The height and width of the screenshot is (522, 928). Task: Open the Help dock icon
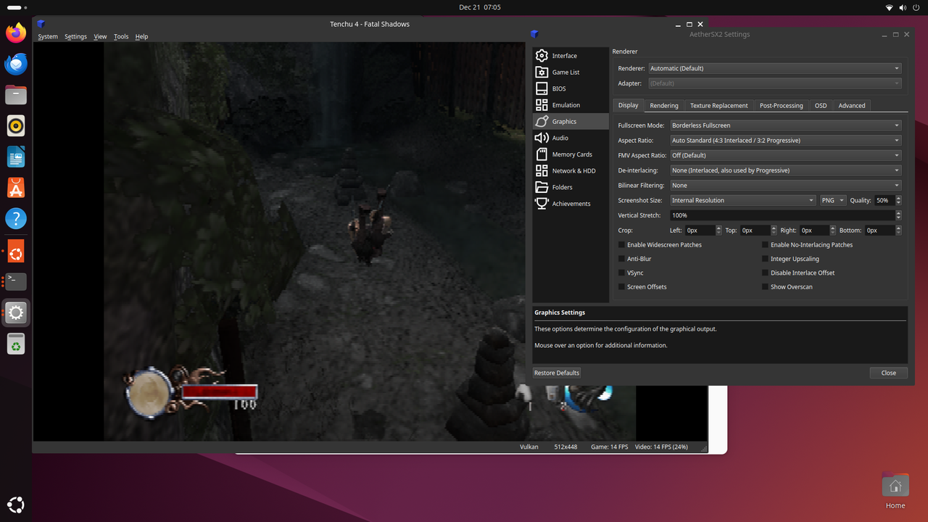16,219
